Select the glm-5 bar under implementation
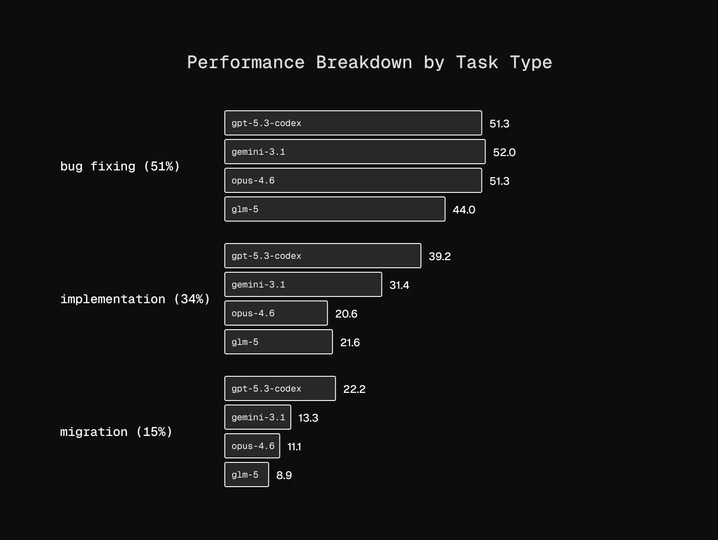This screenshot has height=540, width=718. 278,342
